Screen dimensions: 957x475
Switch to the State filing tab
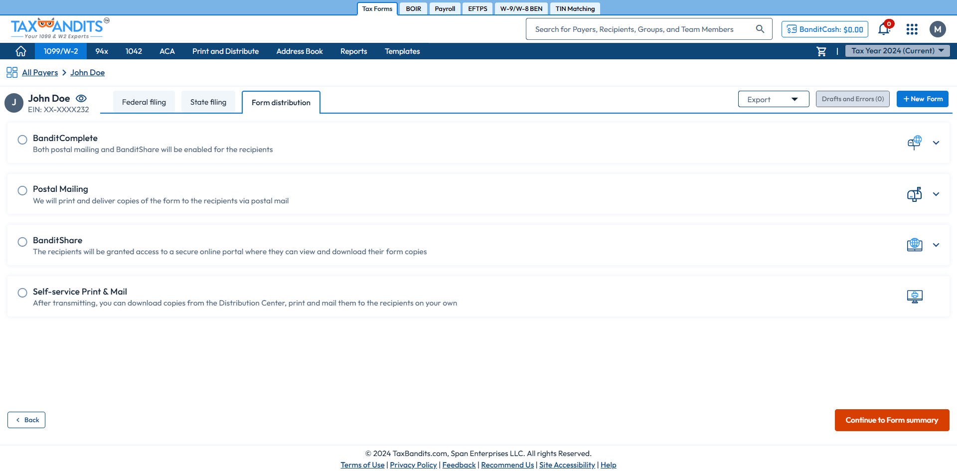tap(208, 102)
